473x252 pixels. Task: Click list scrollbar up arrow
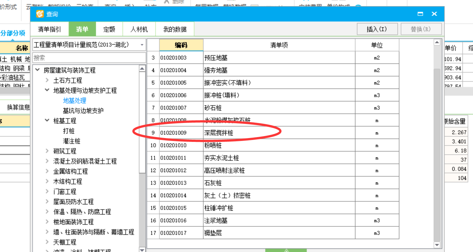click(x=437, y=42)
